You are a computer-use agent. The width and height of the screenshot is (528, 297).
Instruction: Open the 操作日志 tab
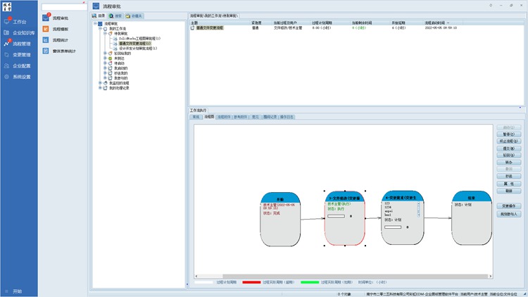287,117
